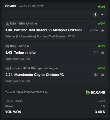Click the 75:67 final score
The image size is (110, 120).
coord(94,30)
